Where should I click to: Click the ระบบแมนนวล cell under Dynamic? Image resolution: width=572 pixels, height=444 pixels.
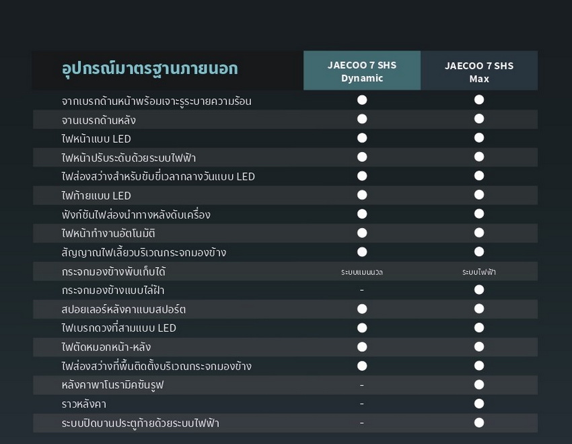pyautogui.click(x=362, y=272)
